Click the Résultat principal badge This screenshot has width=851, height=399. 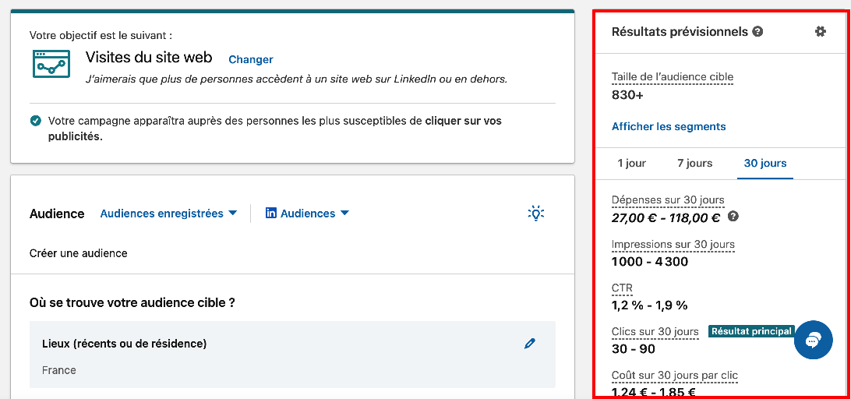[x=750, y=331]
